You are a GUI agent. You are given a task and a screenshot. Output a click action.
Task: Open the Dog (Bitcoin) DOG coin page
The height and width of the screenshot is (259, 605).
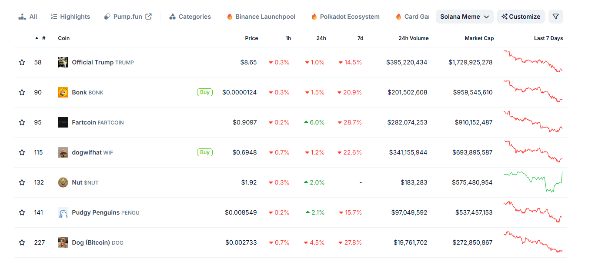[97, 242]
